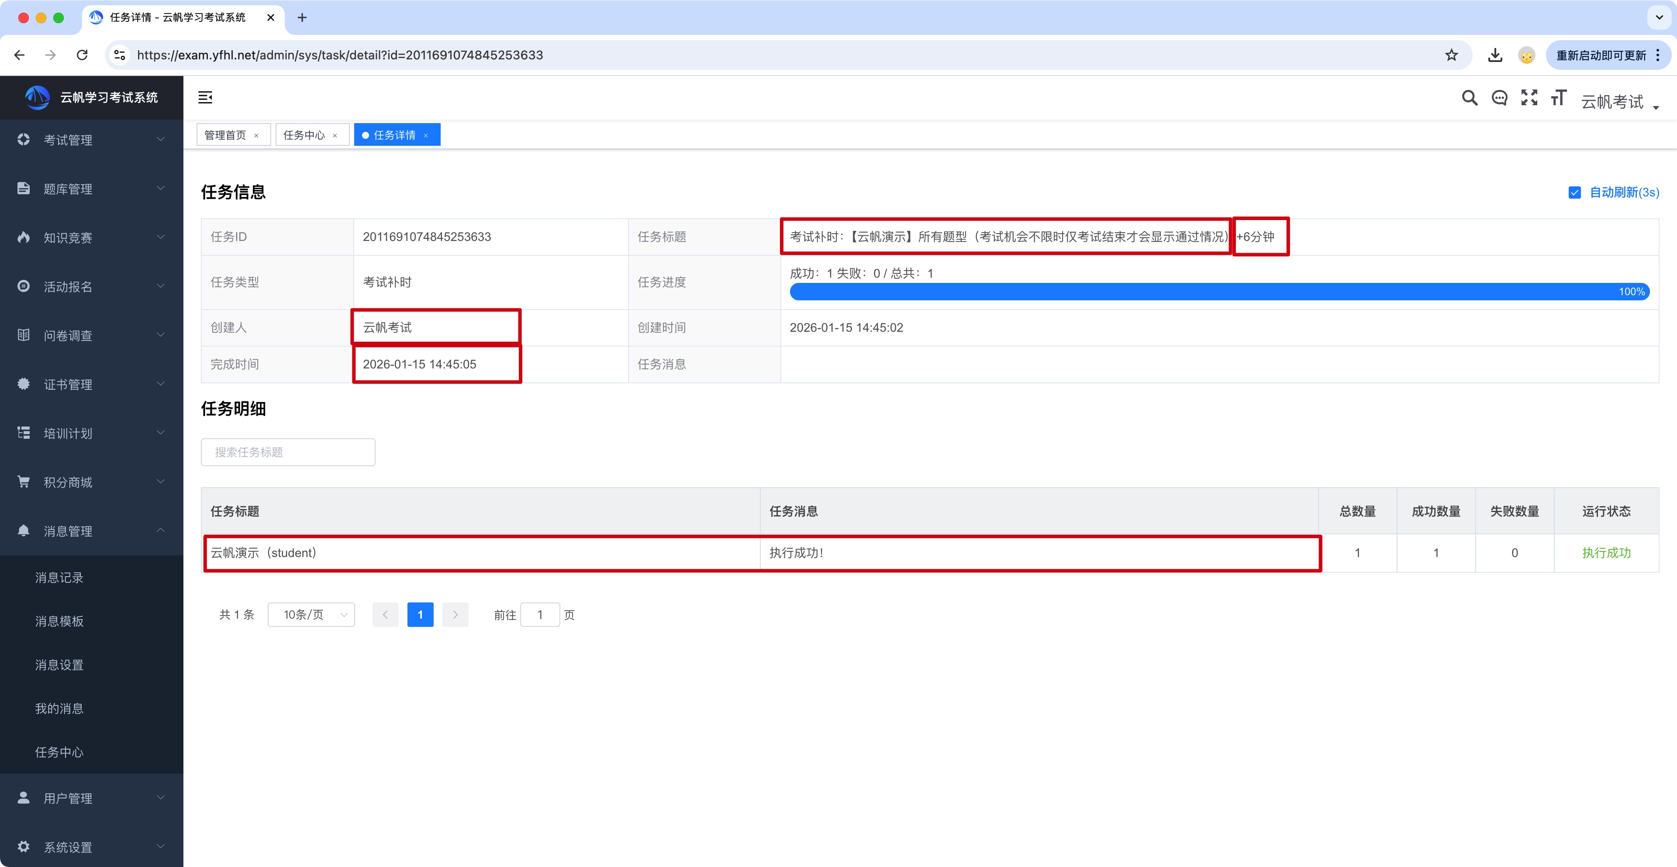Click page 1 pagination button
1677x867 pixels.
[x=420, y=614]
